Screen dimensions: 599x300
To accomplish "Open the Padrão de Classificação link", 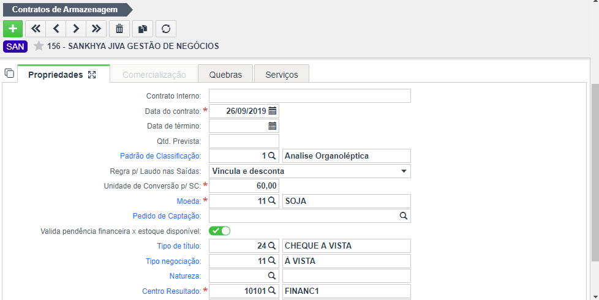I will 160,156.
